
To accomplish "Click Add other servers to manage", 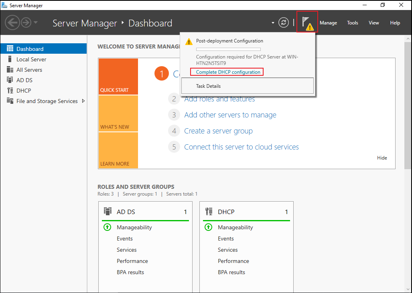I will pos(230,115).
